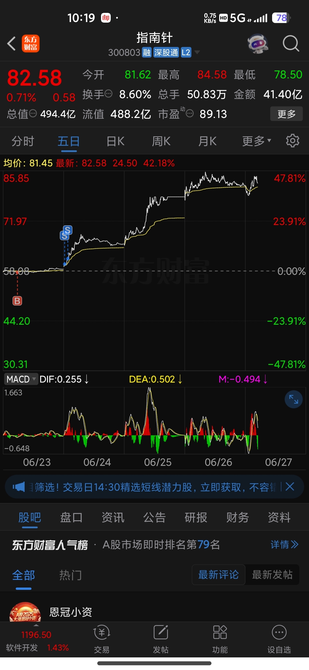Tap the 89.13 市盈 value
309x670 pixels.
(213, 114)
